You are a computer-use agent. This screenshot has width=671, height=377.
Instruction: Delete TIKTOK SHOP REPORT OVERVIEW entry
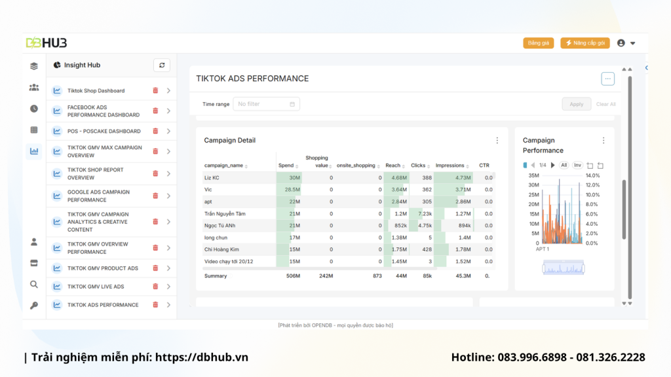pos(155,173)
